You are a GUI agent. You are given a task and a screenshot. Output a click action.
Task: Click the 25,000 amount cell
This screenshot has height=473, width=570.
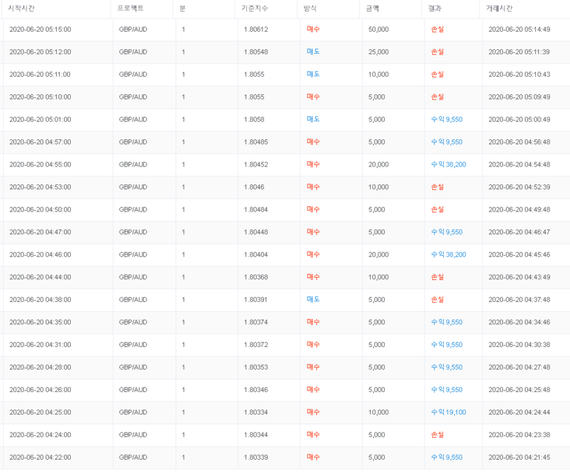click(378, 52)
